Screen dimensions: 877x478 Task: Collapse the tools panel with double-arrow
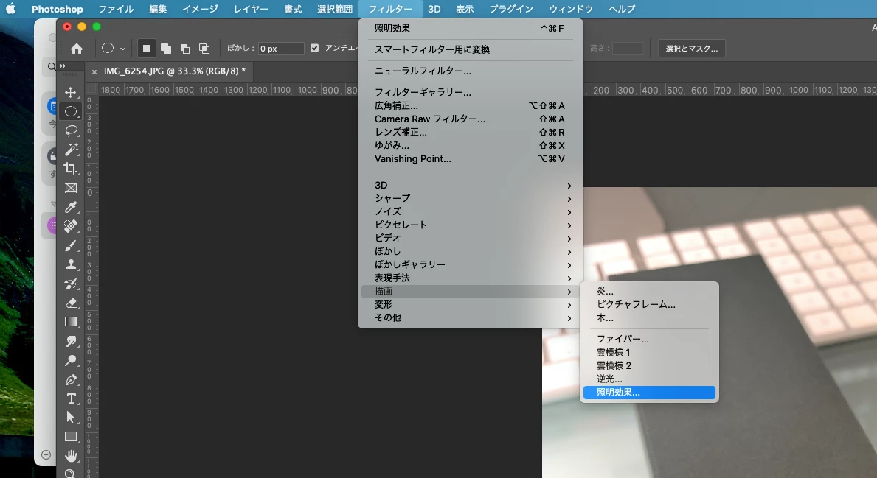pos(63,66)
